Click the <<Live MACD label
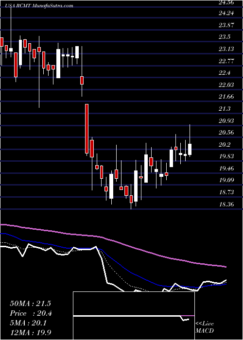243x340 pixels. coord(205,327)
